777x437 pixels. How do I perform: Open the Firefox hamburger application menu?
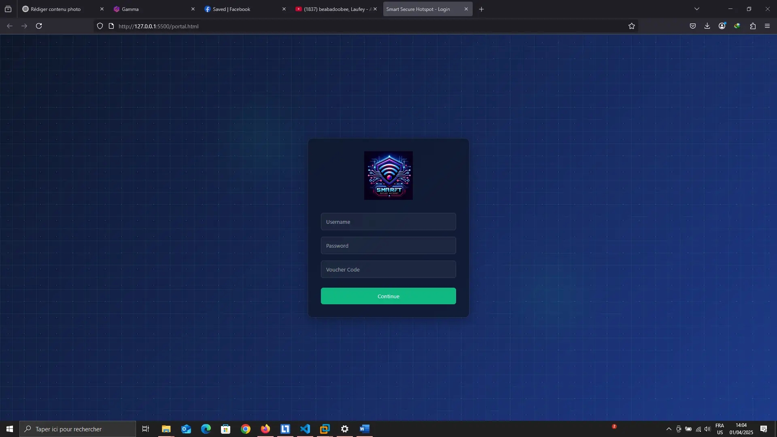[x=767, y=26]
